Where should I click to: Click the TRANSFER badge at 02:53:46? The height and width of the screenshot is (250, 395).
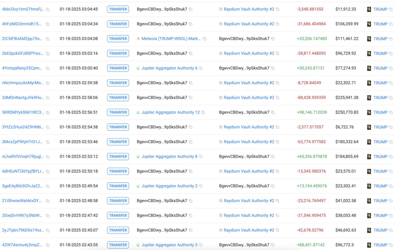click(118, 142)
